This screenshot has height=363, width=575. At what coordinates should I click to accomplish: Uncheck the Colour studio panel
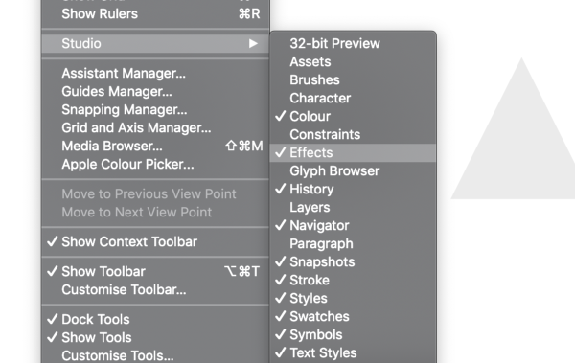click(353, 116)
